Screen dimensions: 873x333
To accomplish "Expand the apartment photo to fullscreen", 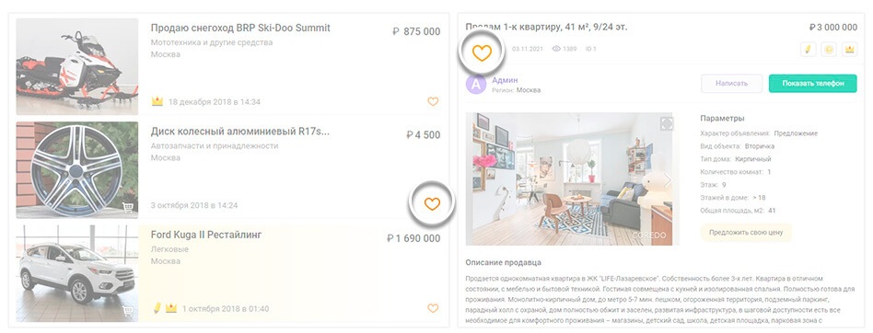I will coord(667,124).
